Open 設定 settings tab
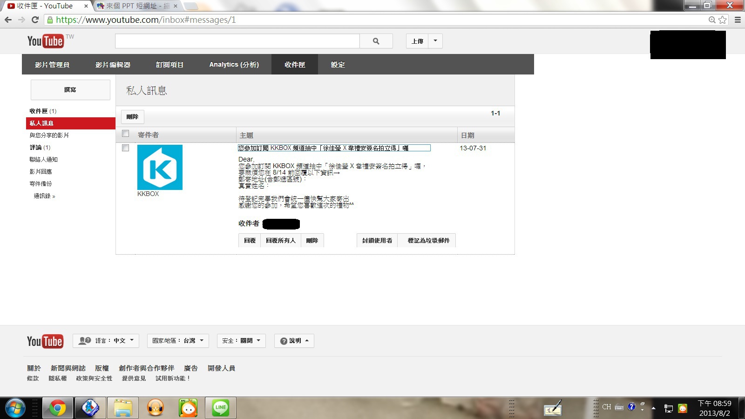745x419 pixels. tap(338, 65)
